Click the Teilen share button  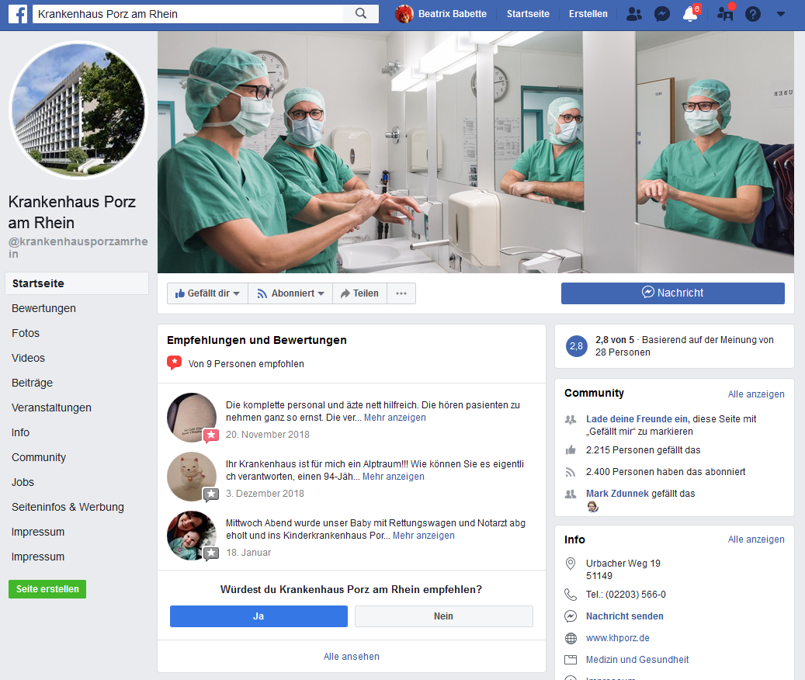359,293
